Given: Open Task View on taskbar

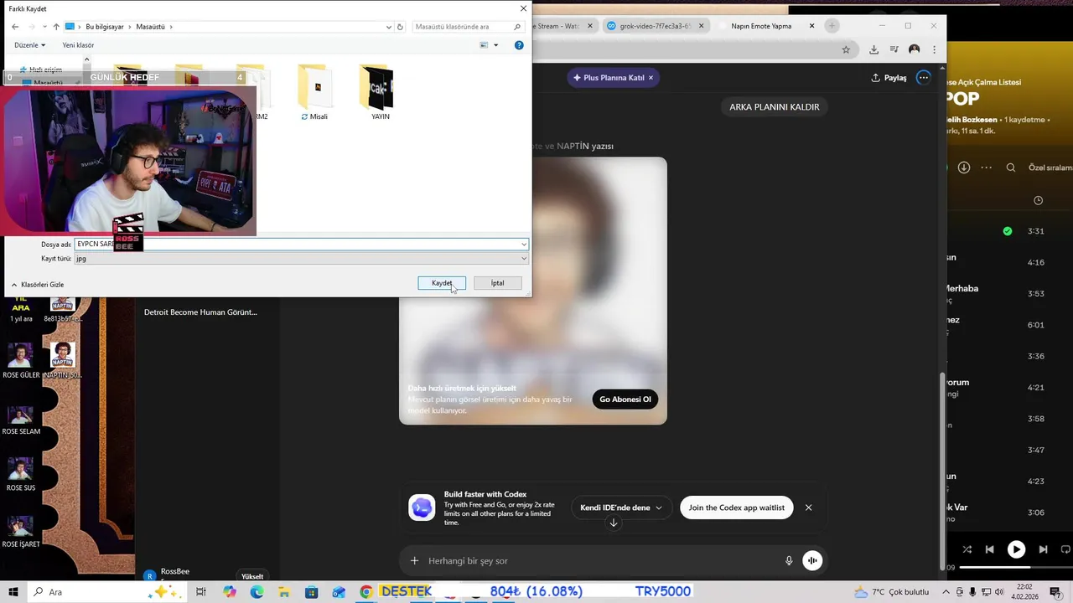Looking at the screenshot, I should [x=201, y=592].
